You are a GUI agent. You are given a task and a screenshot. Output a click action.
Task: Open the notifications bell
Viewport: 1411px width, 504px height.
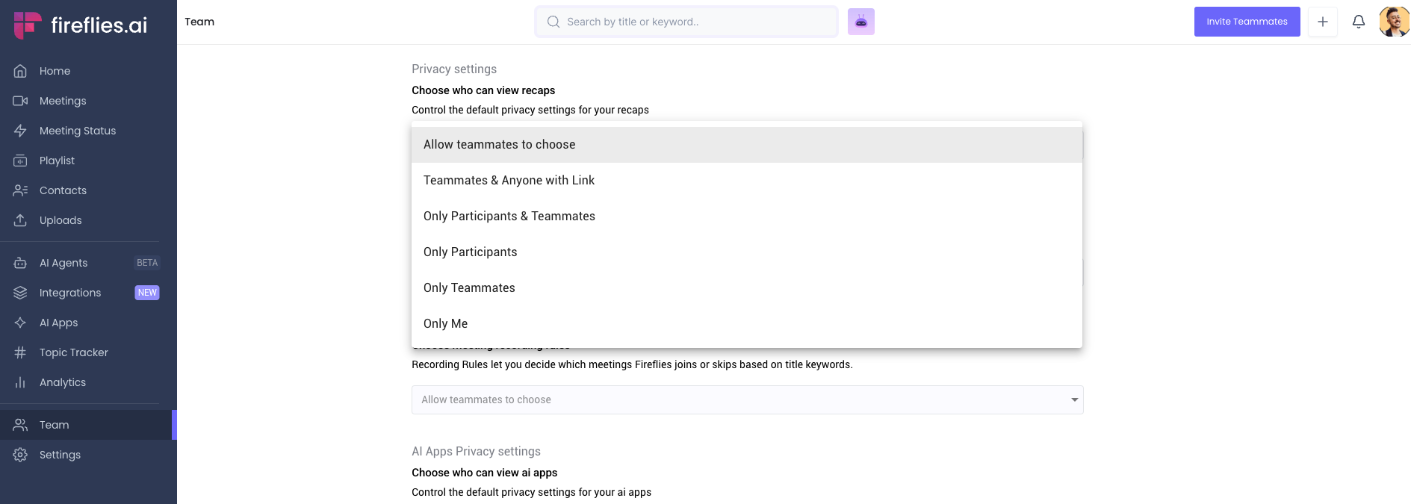(x=1359, y=22)
